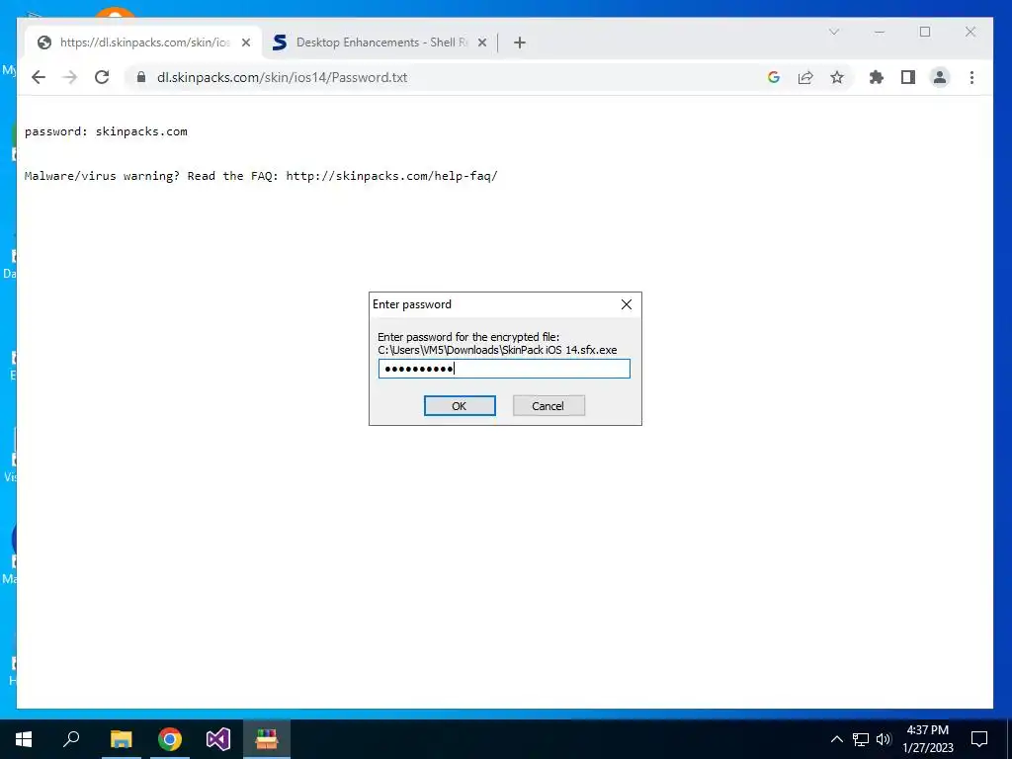Image resolution: width=1012 pixels, height=759 pixels.
Task: Click the SkinPack iOS 14.sfx.exe file path
Action: click(x=497, y=350)
